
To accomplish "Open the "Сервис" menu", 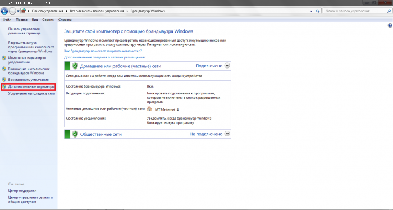I will pyautogui.click(x=48, y=20).
